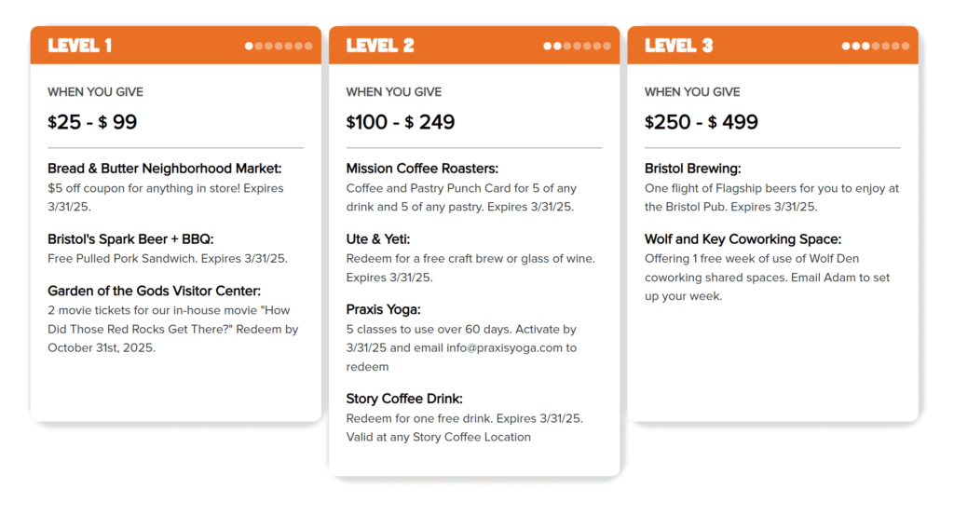Open Bristol's Spark Beer + BBQ reward

tap(130, 239)
